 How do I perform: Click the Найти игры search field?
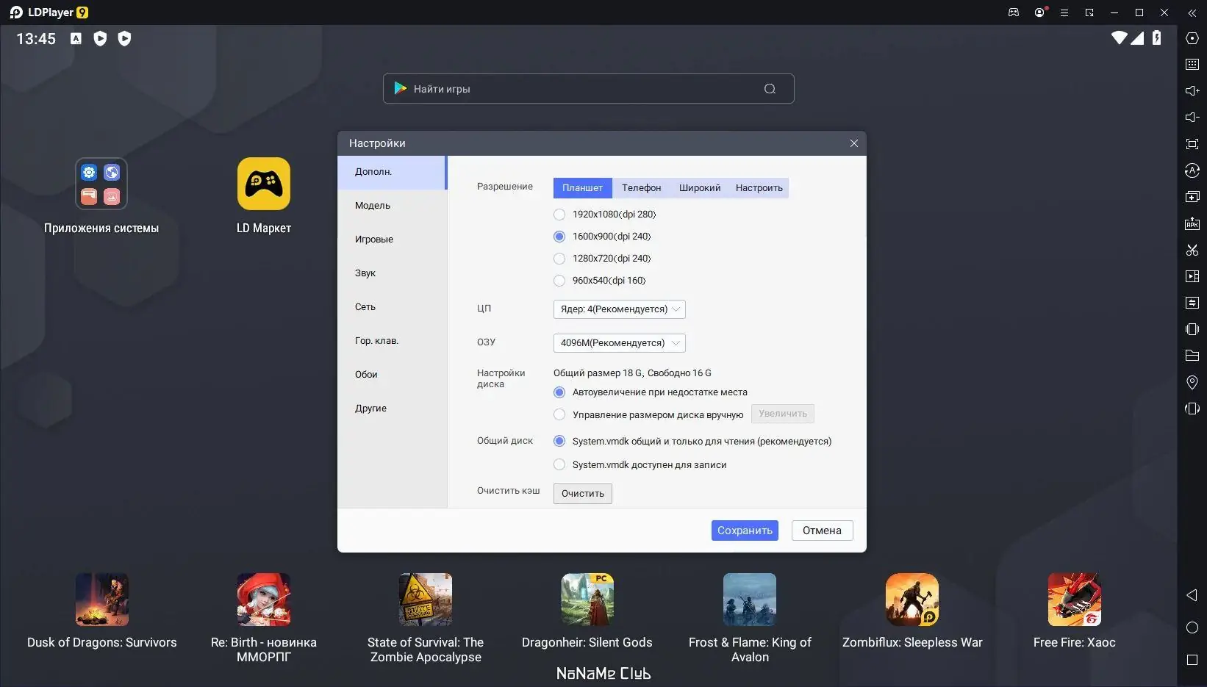(588, 89)
